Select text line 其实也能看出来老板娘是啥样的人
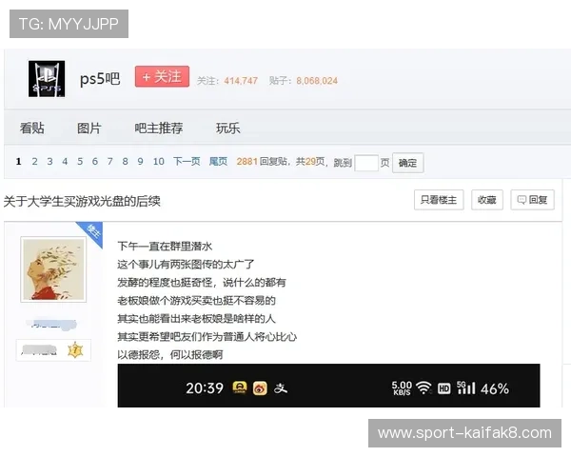This screenshot has width=571, height=457. coord(196,319)
